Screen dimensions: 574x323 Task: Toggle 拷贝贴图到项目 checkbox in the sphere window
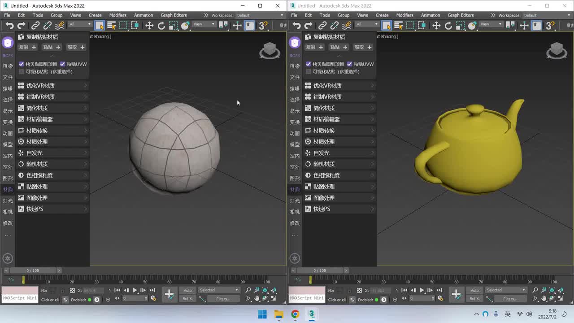pos(21,64)
